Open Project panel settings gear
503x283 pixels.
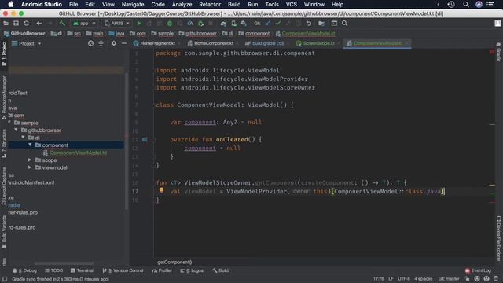[x=114, y=43]
